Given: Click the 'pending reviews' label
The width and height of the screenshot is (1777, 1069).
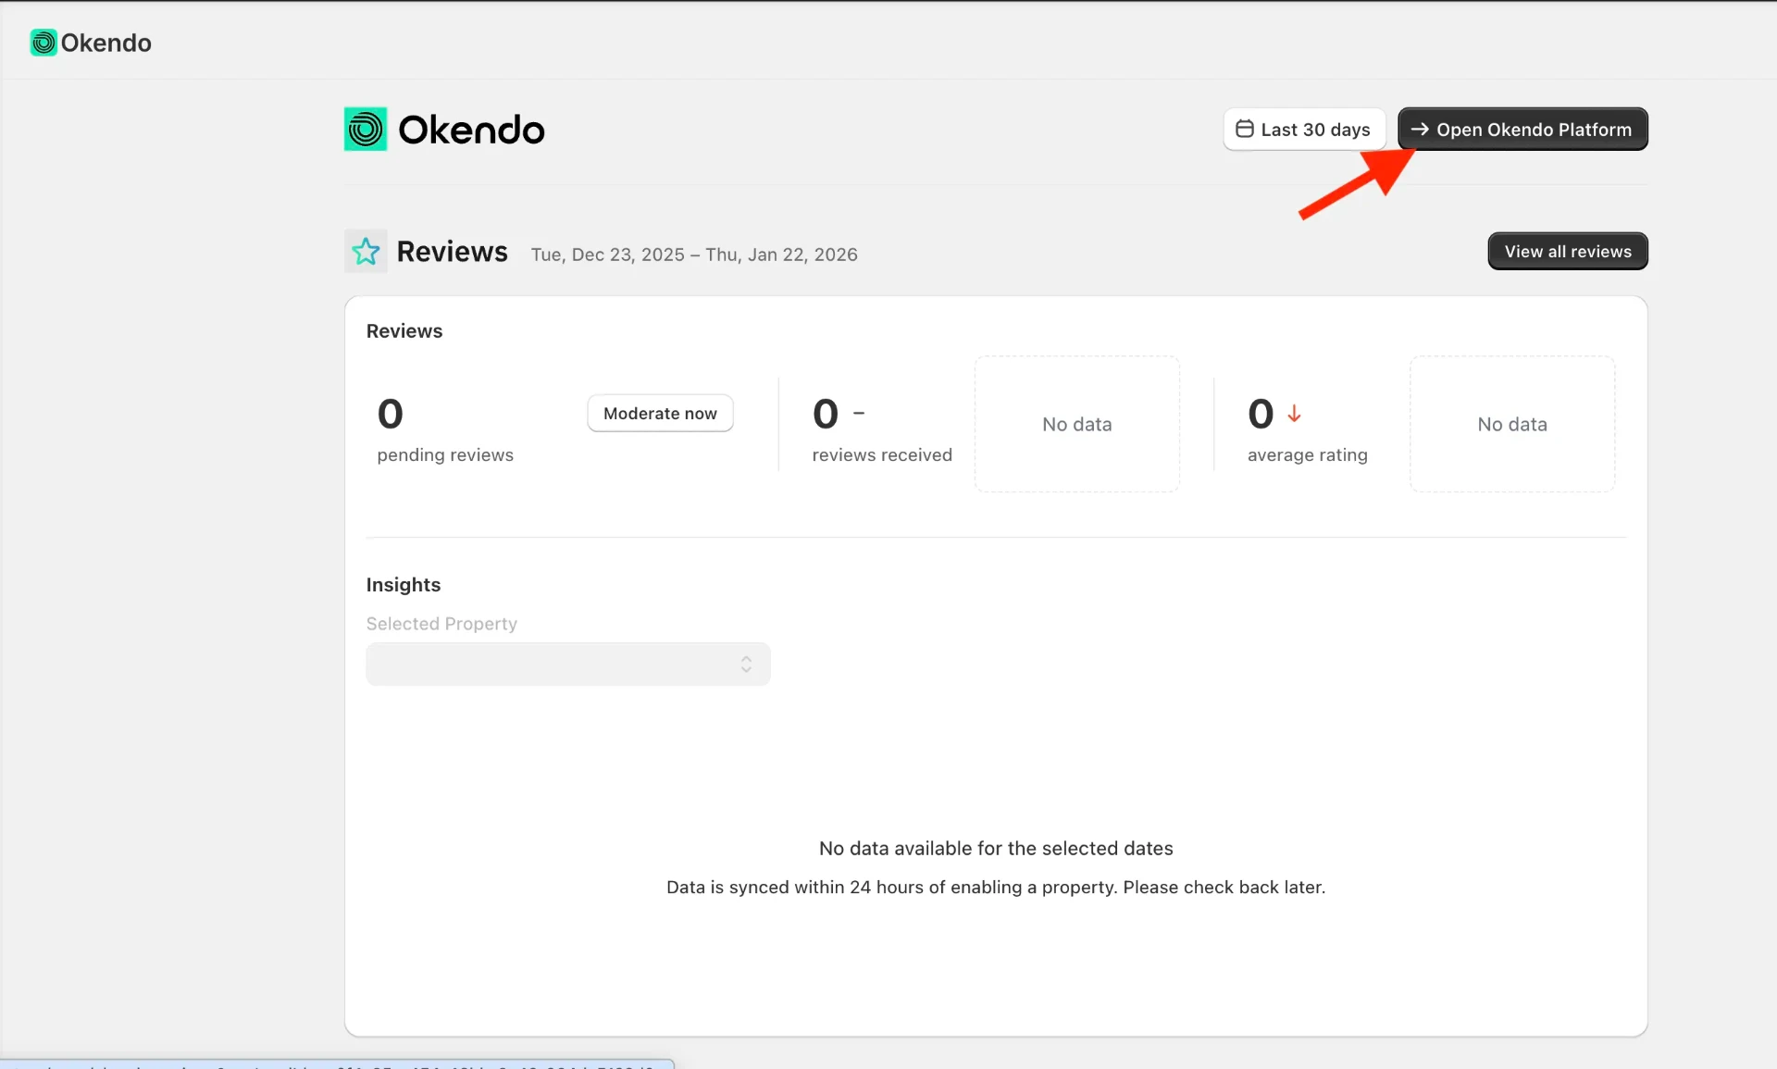Looking at the screenshot, I should pyautogui.click(x=445, y=455).
